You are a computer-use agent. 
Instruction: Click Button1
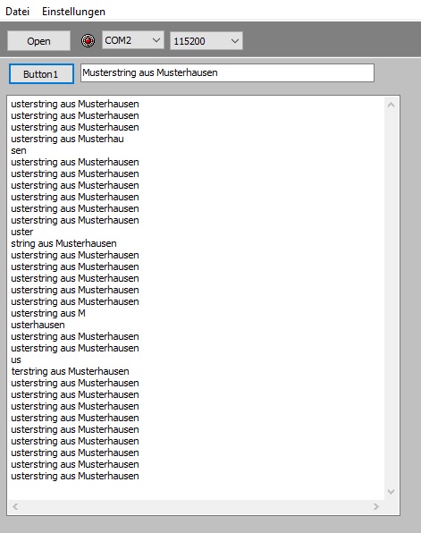click(41, 73)
